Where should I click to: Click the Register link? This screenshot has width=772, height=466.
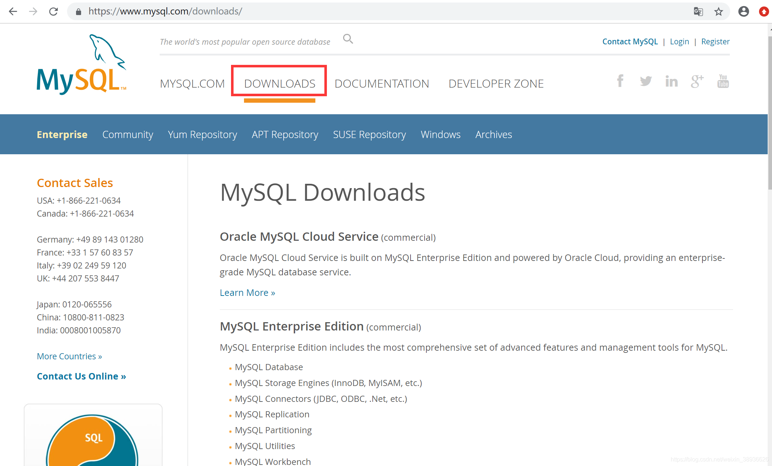click(715, 41)
